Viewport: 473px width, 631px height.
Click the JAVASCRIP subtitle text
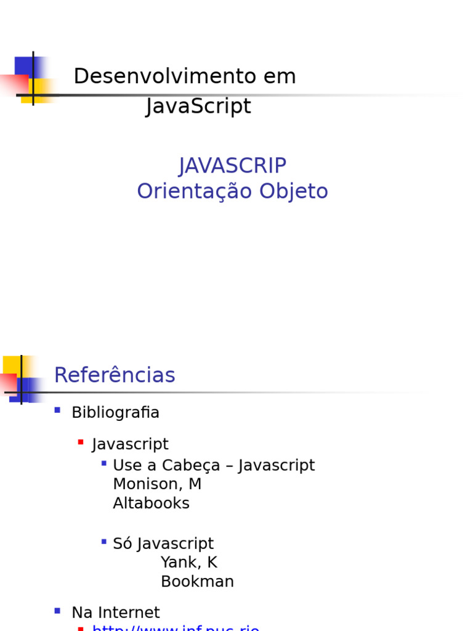(x=232, y=166)
